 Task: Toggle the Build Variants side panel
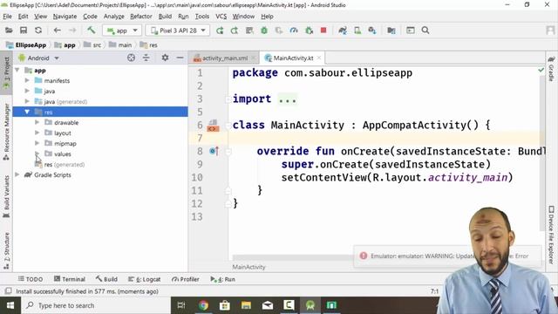tap(6, 196)
